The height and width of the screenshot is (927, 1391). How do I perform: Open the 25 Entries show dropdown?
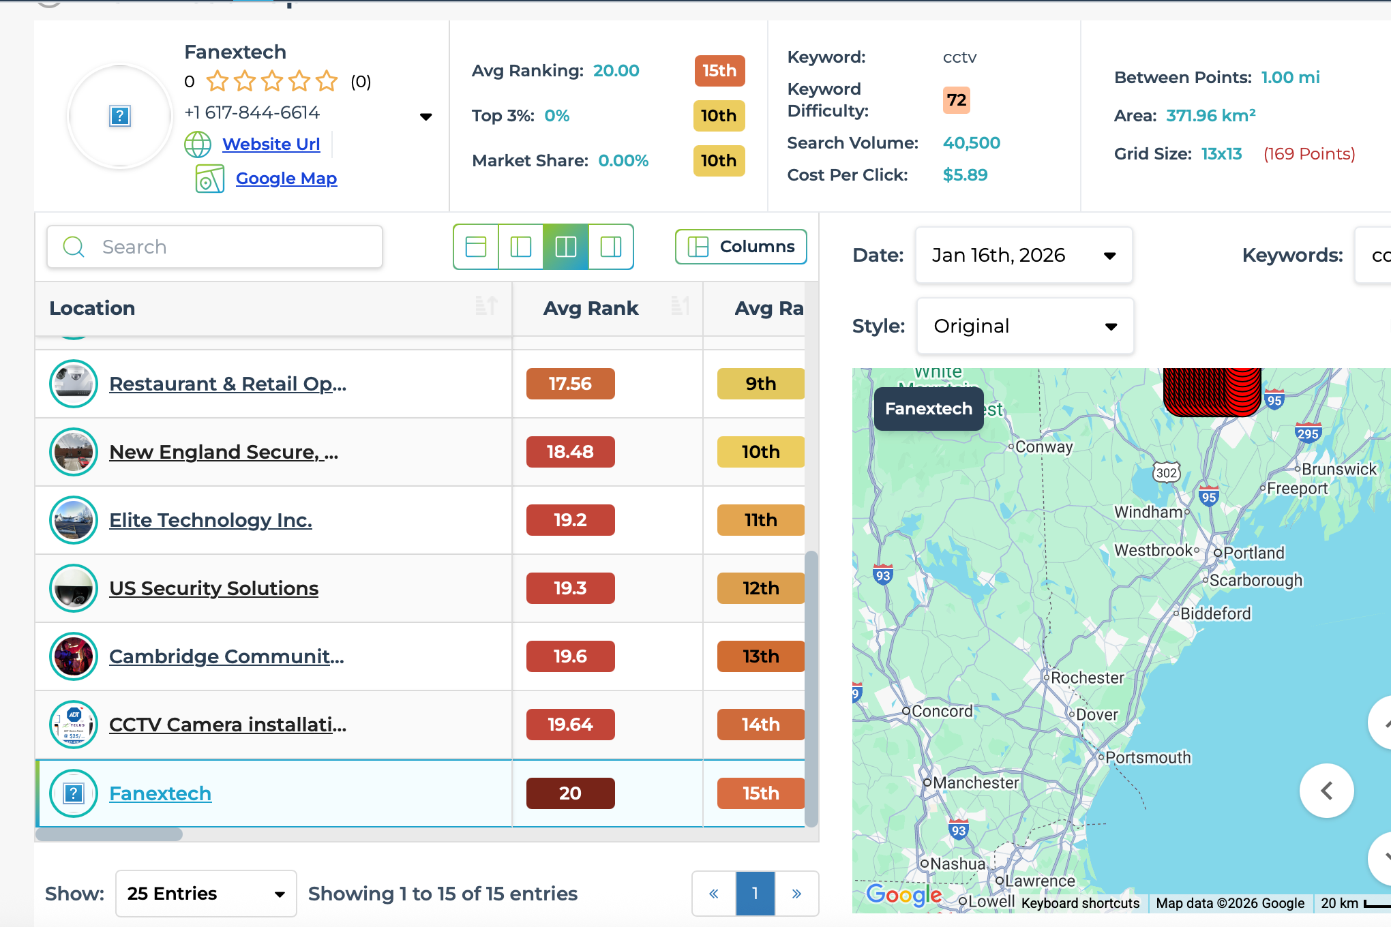[205, 894]
